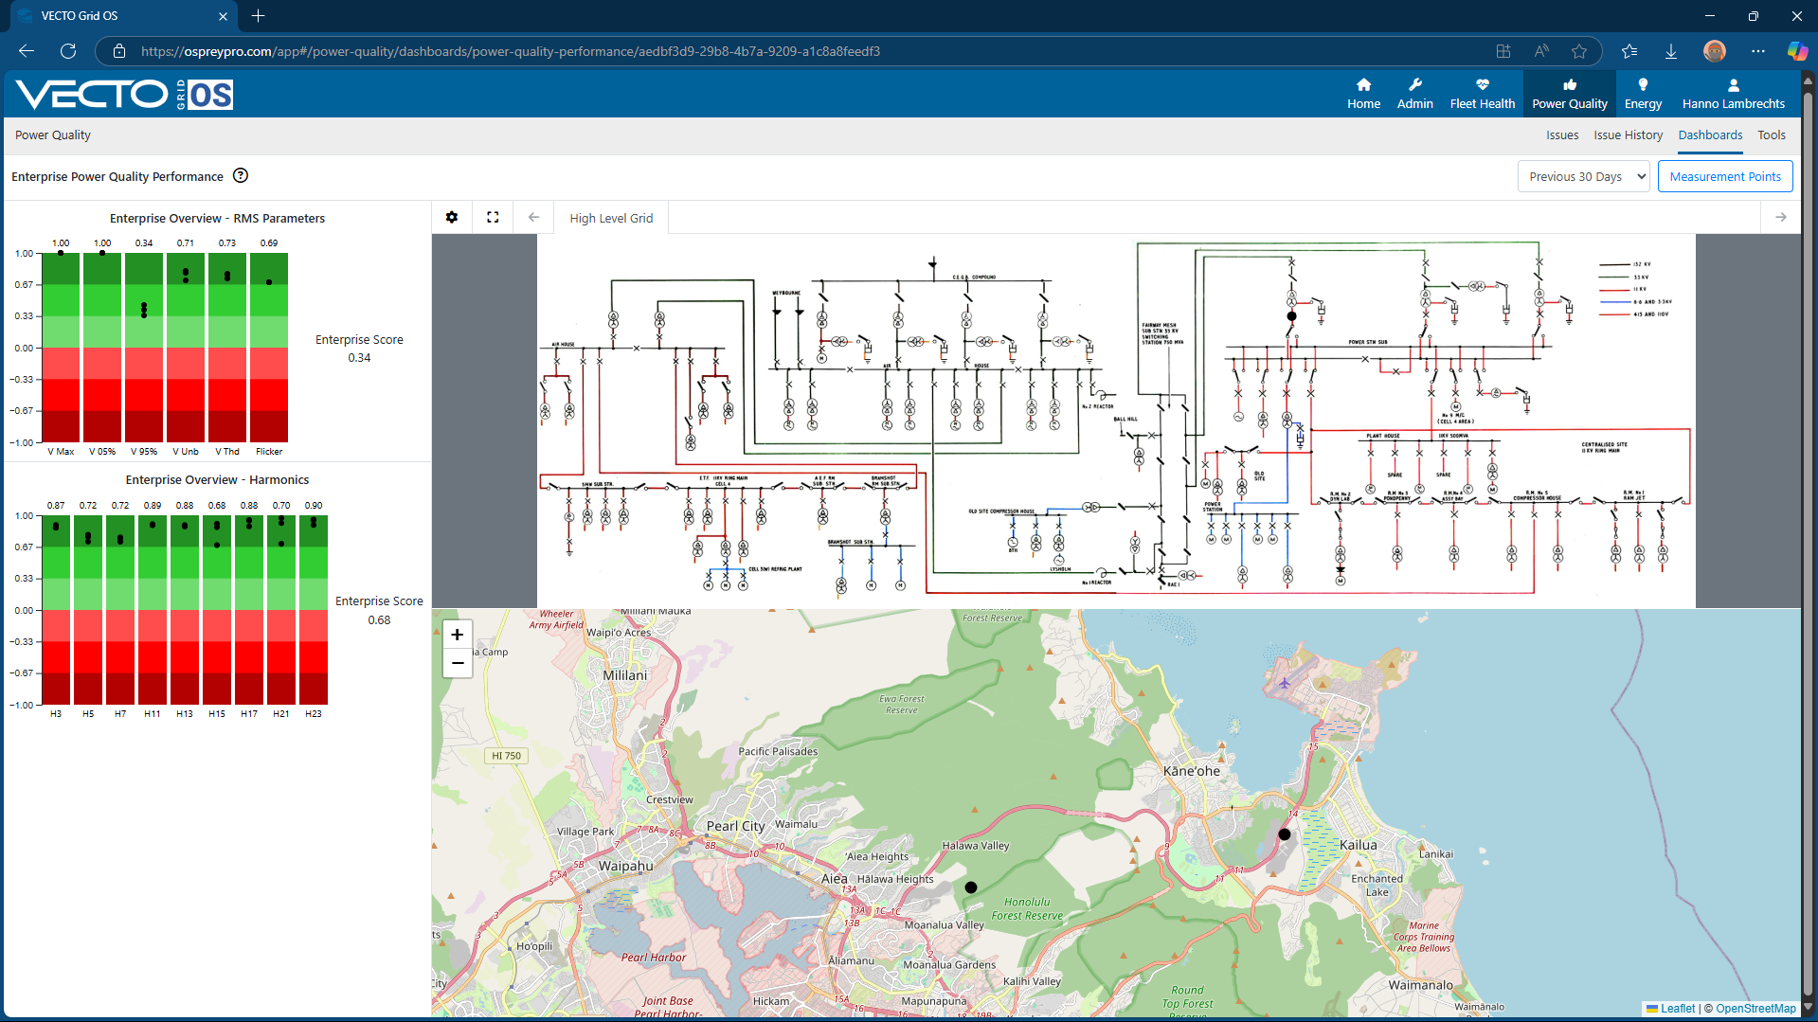1818x1022 pixels.
Task: Open the diagram settings gear
Action: point(452,217)
